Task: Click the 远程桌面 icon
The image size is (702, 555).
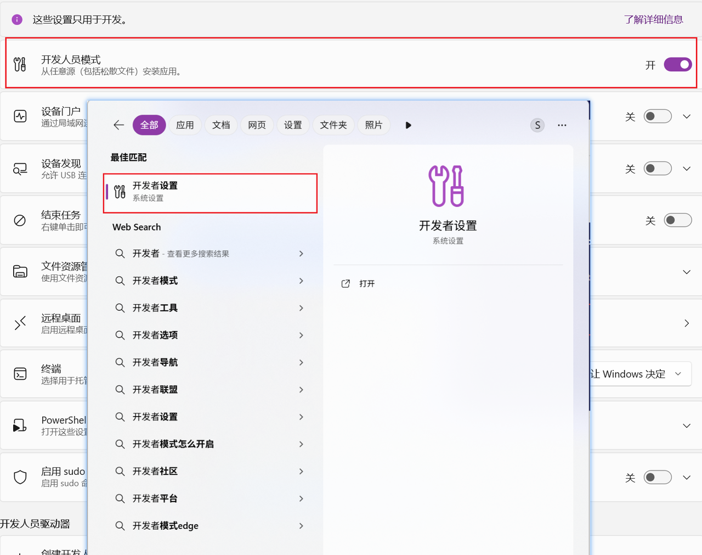Action: click(x=20, y=323)
